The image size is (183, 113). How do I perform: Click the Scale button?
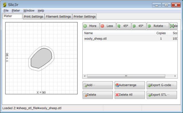(x=174, y=26)
